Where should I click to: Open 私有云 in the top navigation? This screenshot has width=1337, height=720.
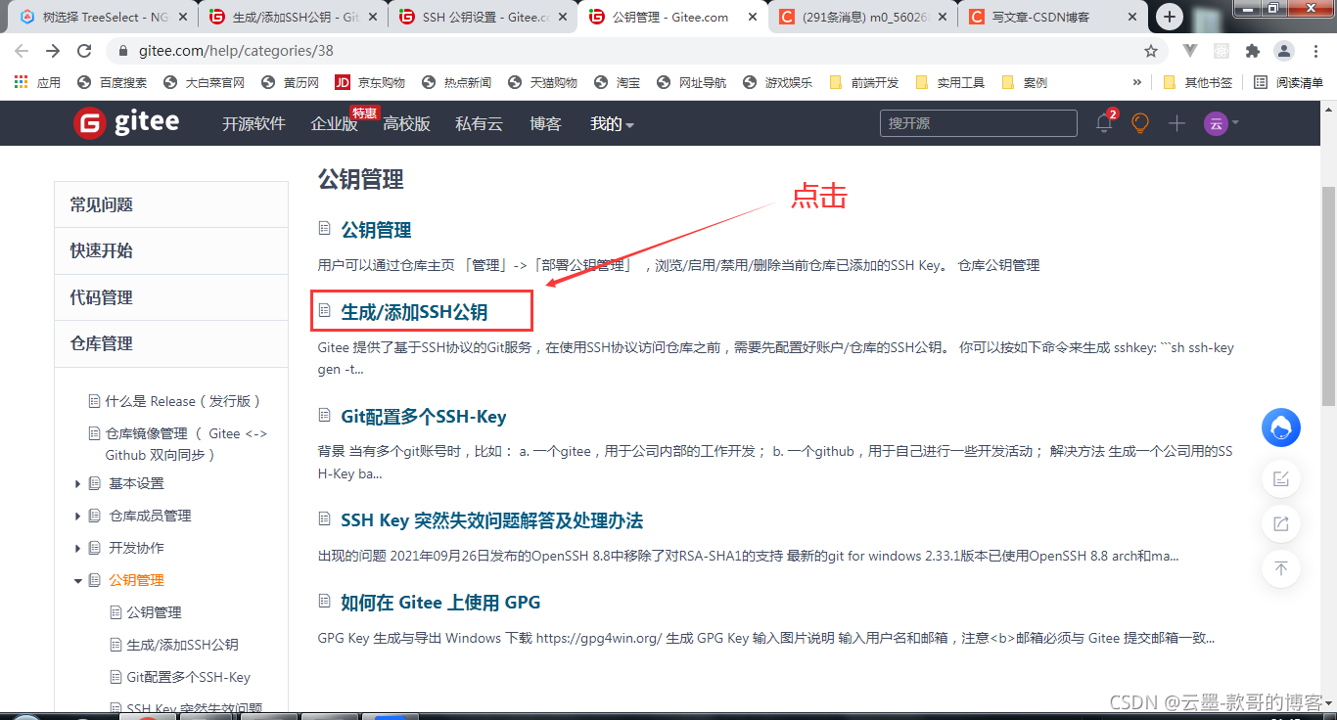(479, 124)
